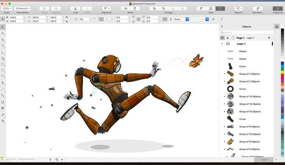
Task: Click the Objects panel search field
Action: point(246,32)
